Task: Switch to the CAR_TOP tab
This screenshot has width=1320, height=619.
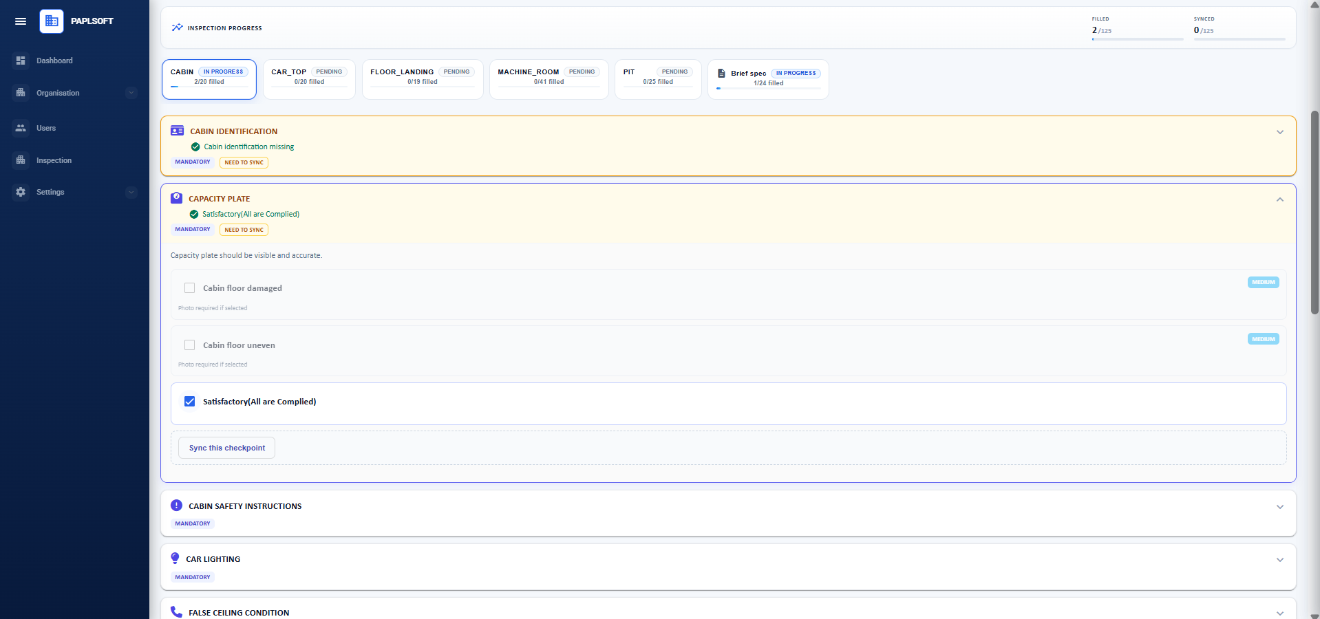Action: (x=309, y=79)
